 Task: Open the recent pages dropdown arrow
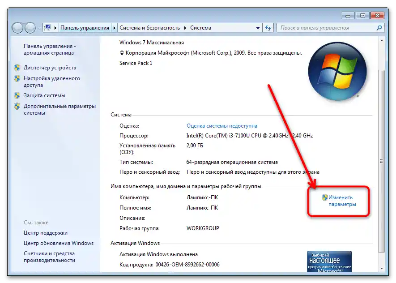39,28
